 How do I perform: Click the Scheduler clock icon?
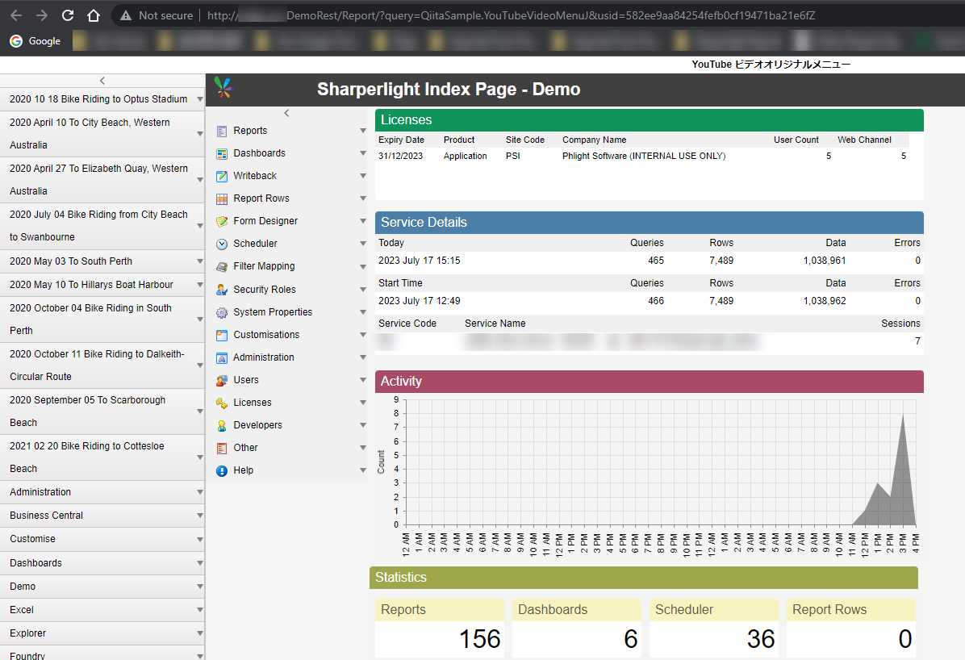pyautogui.click(x=222, y=244)
